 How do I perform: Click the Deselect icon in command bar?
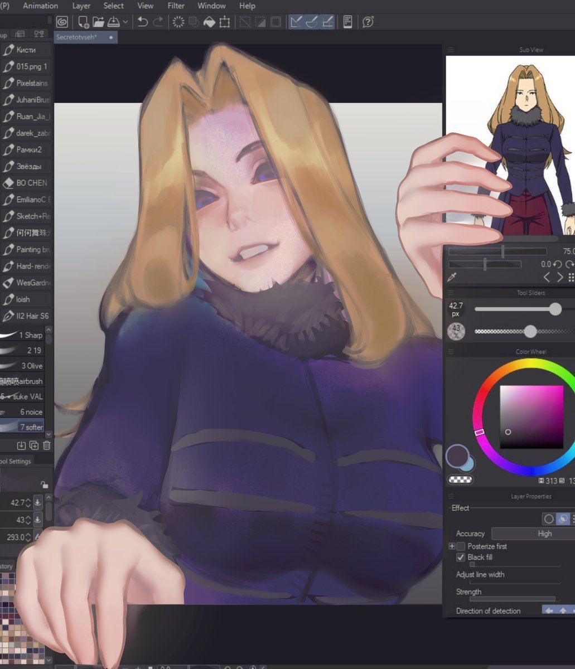pos(245,22)
